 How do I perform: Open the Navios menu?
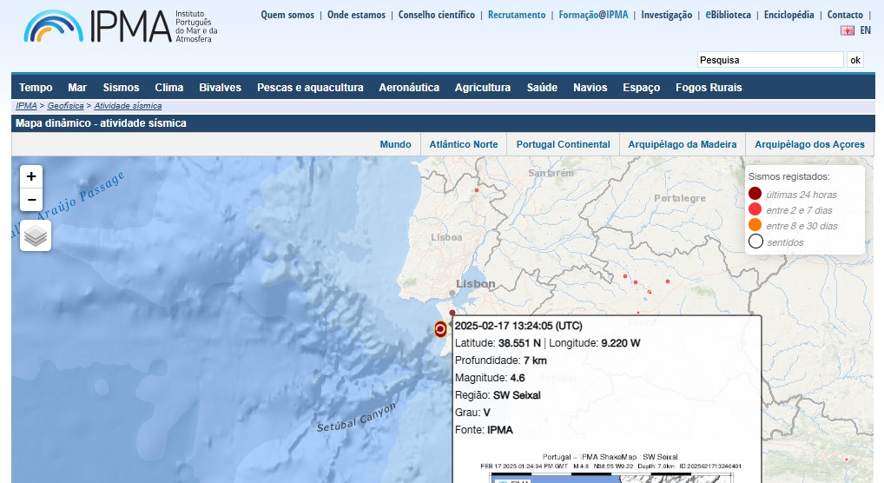pos(590,88)
